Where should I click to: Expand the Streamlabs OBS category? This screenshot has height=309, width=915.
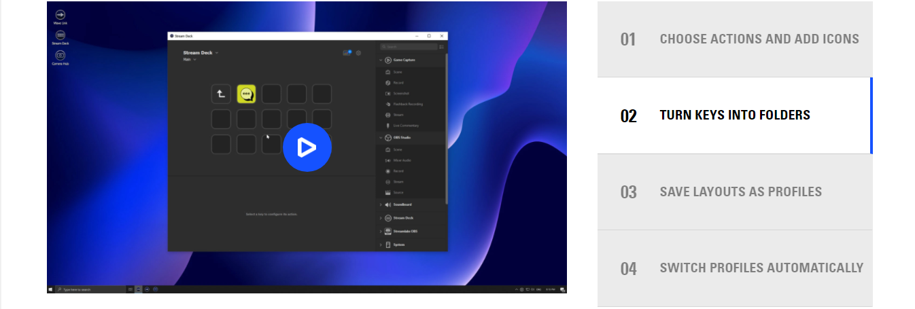(x=380, y=232)
